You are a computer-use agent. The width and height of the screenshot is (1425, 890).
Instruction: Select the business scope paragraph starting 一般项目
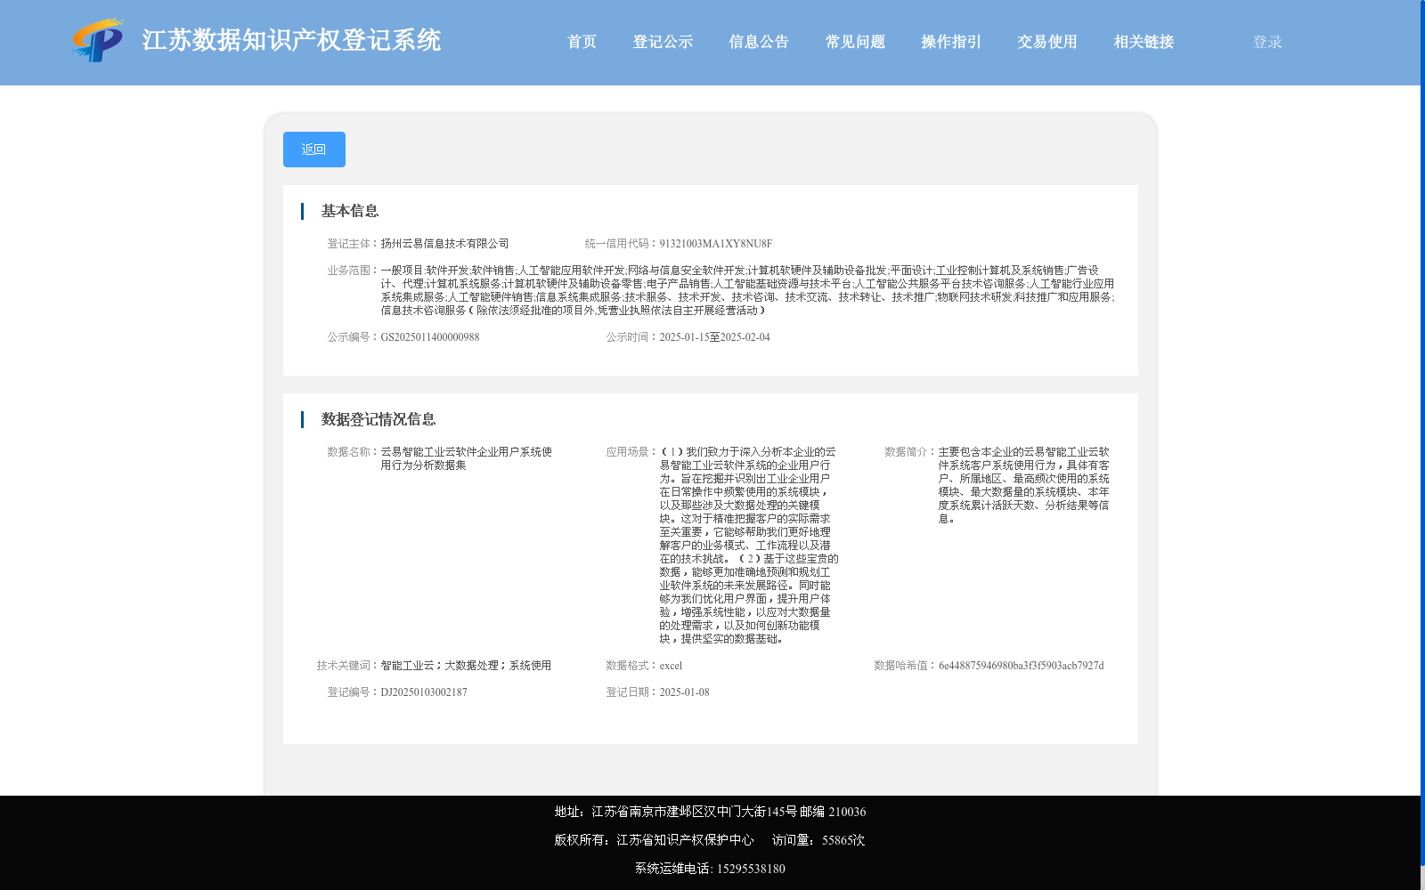point(747,290)
